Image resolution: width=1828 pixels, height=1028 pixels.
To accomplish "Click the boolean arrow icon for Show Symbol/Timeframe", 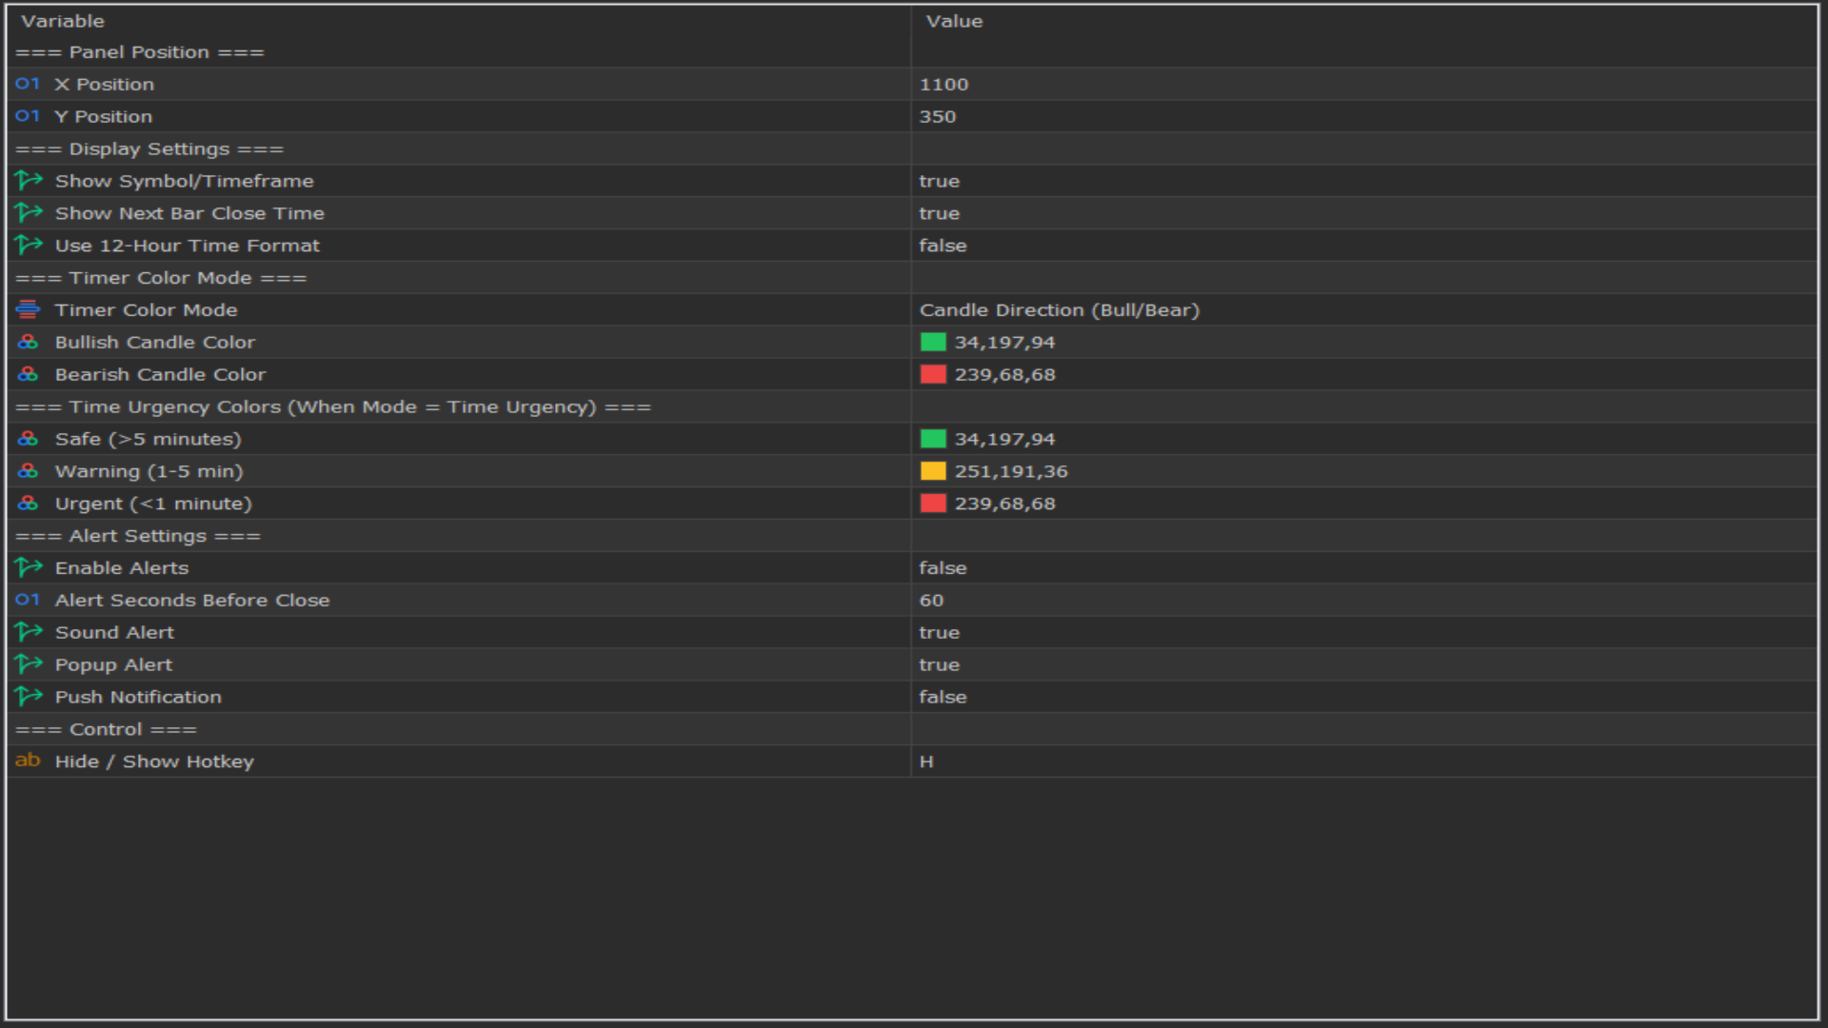I will 29,181.
